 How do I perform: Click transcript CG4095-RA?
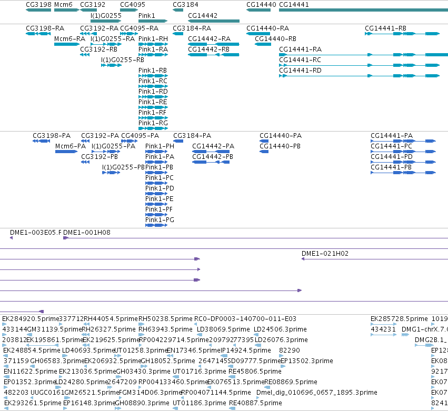click(139, 28)
